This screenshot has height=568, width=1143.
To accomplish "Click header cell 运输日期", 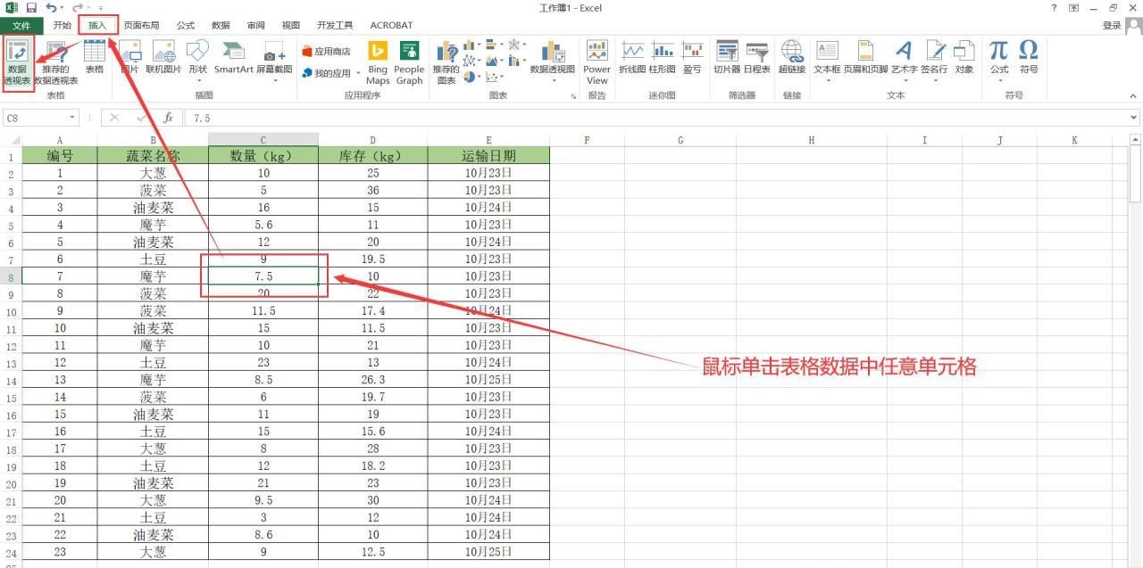I will [488, 155].
